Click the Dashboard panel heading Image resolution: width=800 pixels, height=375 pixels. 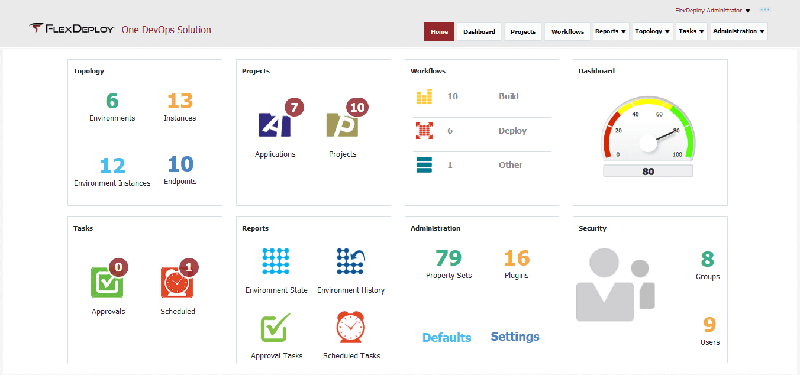[x=596, y=71]
